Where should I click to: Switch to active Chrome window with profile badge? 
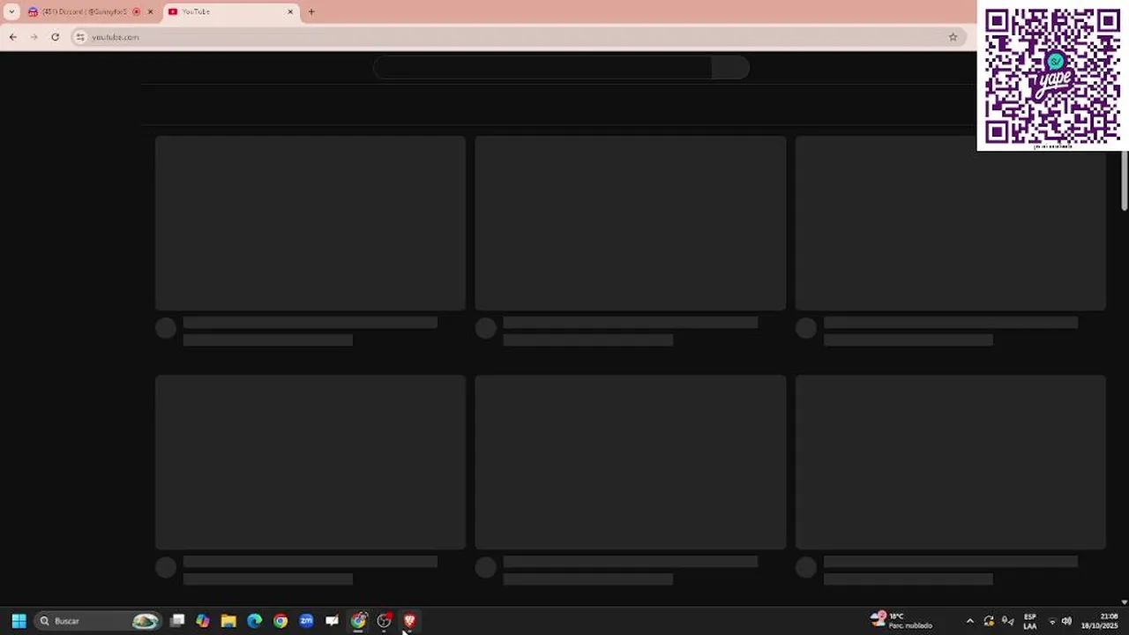pyautogui.click(x=358, y=621)
